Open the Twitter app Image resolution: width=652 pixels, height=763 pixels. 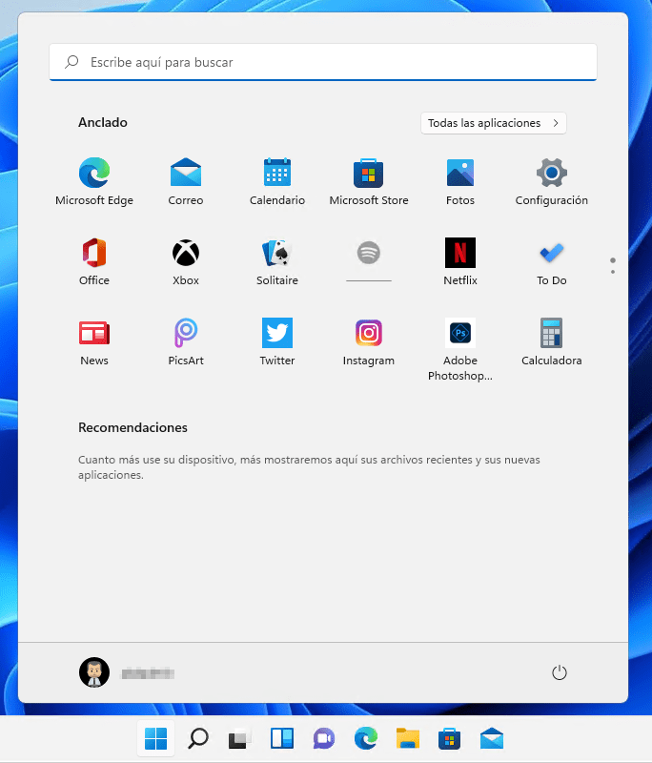pos(277,341)
